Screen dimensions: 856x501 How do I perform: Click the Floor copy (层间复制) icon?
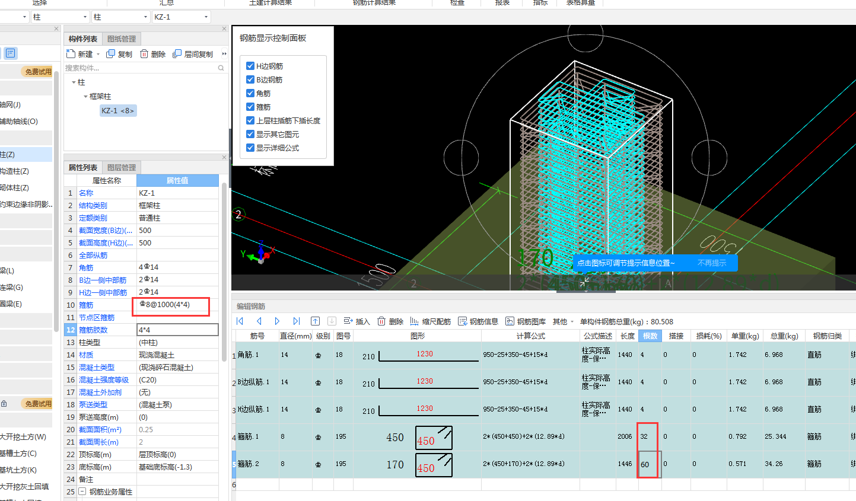tap(177, 54)
